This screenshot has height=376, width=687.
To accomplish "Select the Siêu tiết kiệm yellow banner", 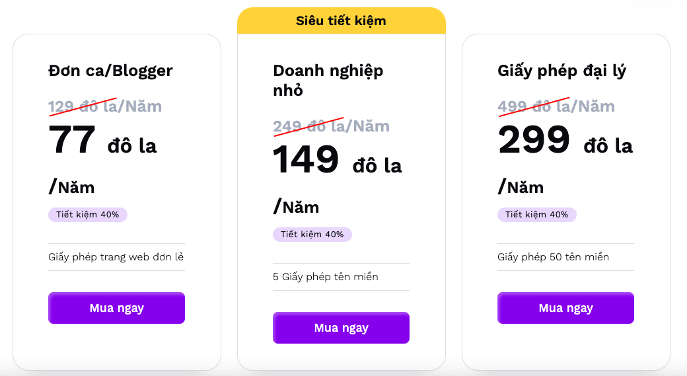I will pos(341,20).
